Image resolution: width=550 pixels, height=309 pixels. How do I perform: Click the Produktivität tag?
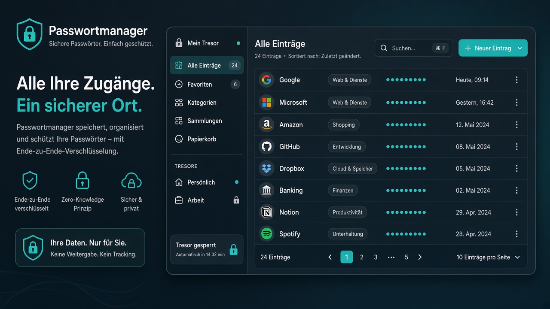[348, 212]
